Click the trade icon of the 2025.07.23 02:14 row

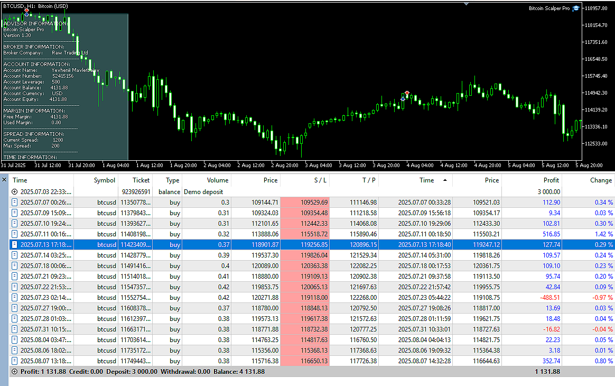point(14,298)
